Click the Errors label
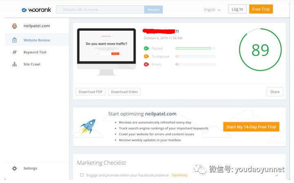Viewport: 294px width, 183px height. (x=156, y=65)
